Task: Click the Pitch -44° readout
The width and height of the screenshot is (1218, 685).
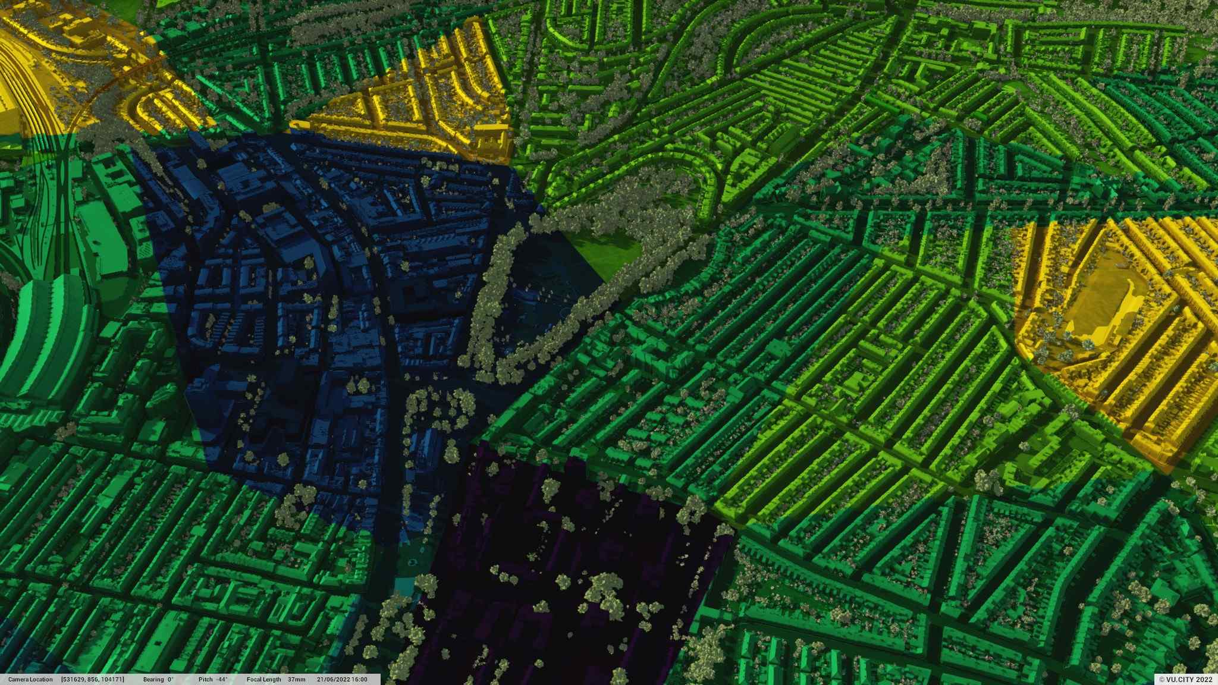Action: (213, 680)
